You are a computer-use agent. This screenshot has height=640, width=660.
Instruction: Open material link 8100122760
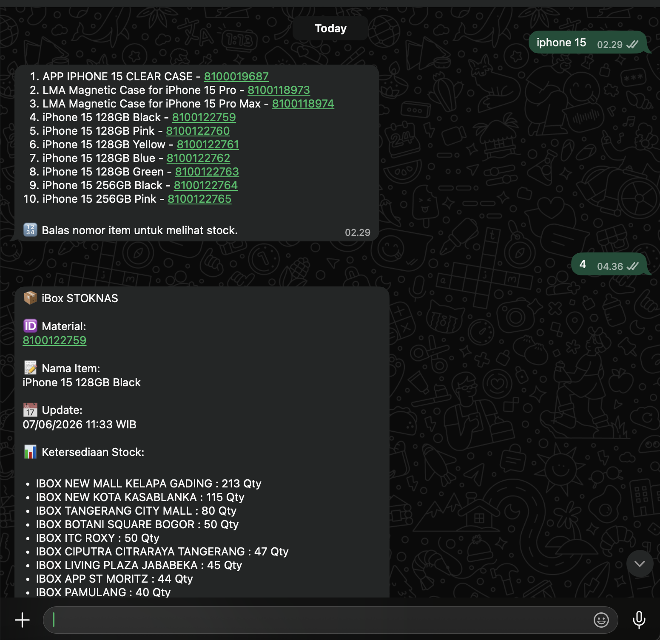coord(198,131)
